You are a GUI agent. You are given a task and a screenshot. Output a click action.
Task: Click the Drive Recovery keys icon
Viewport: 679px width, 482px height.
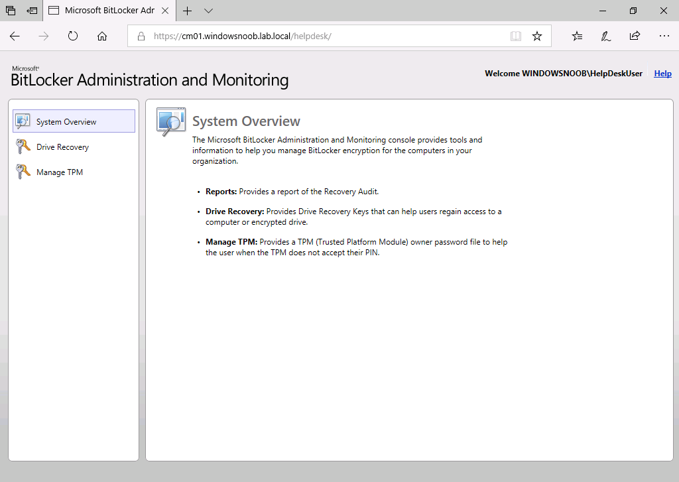(23, 147)
